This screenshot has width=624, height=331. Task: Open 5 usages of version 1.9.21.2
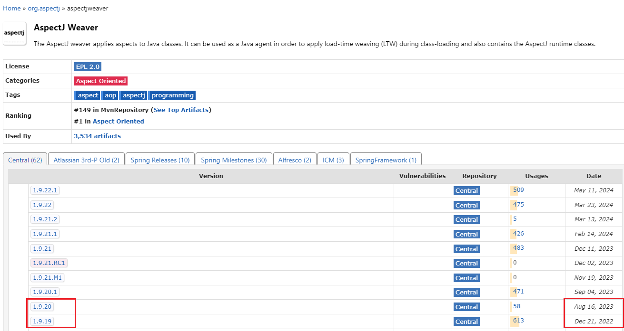(515, 219)
